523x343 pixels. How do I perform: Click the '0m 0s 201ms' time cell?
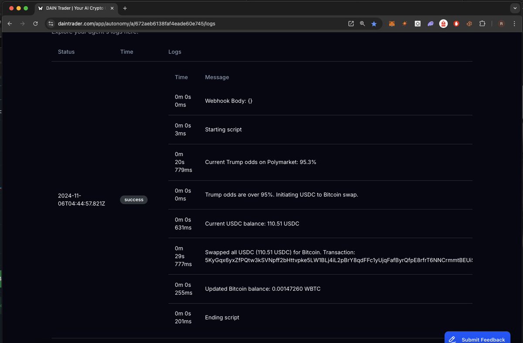click(x=183, y=317)
